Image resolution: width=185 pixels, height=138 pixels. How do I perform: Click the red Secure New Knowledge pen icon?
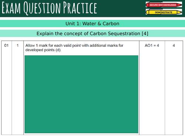[x=164, y=5]
